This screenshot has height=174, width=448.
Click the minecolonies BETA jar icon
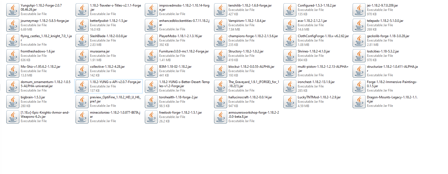click(x=82, y=117)
